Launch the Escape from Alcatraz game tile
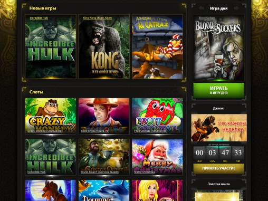The height and width of the screenshot is (201, 268). tap(157, 46)
